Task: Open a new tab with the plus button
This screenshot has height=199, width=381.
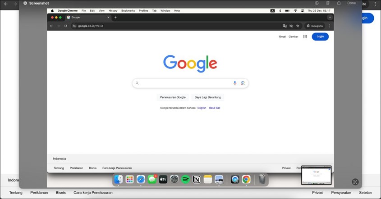Action: 115,18
